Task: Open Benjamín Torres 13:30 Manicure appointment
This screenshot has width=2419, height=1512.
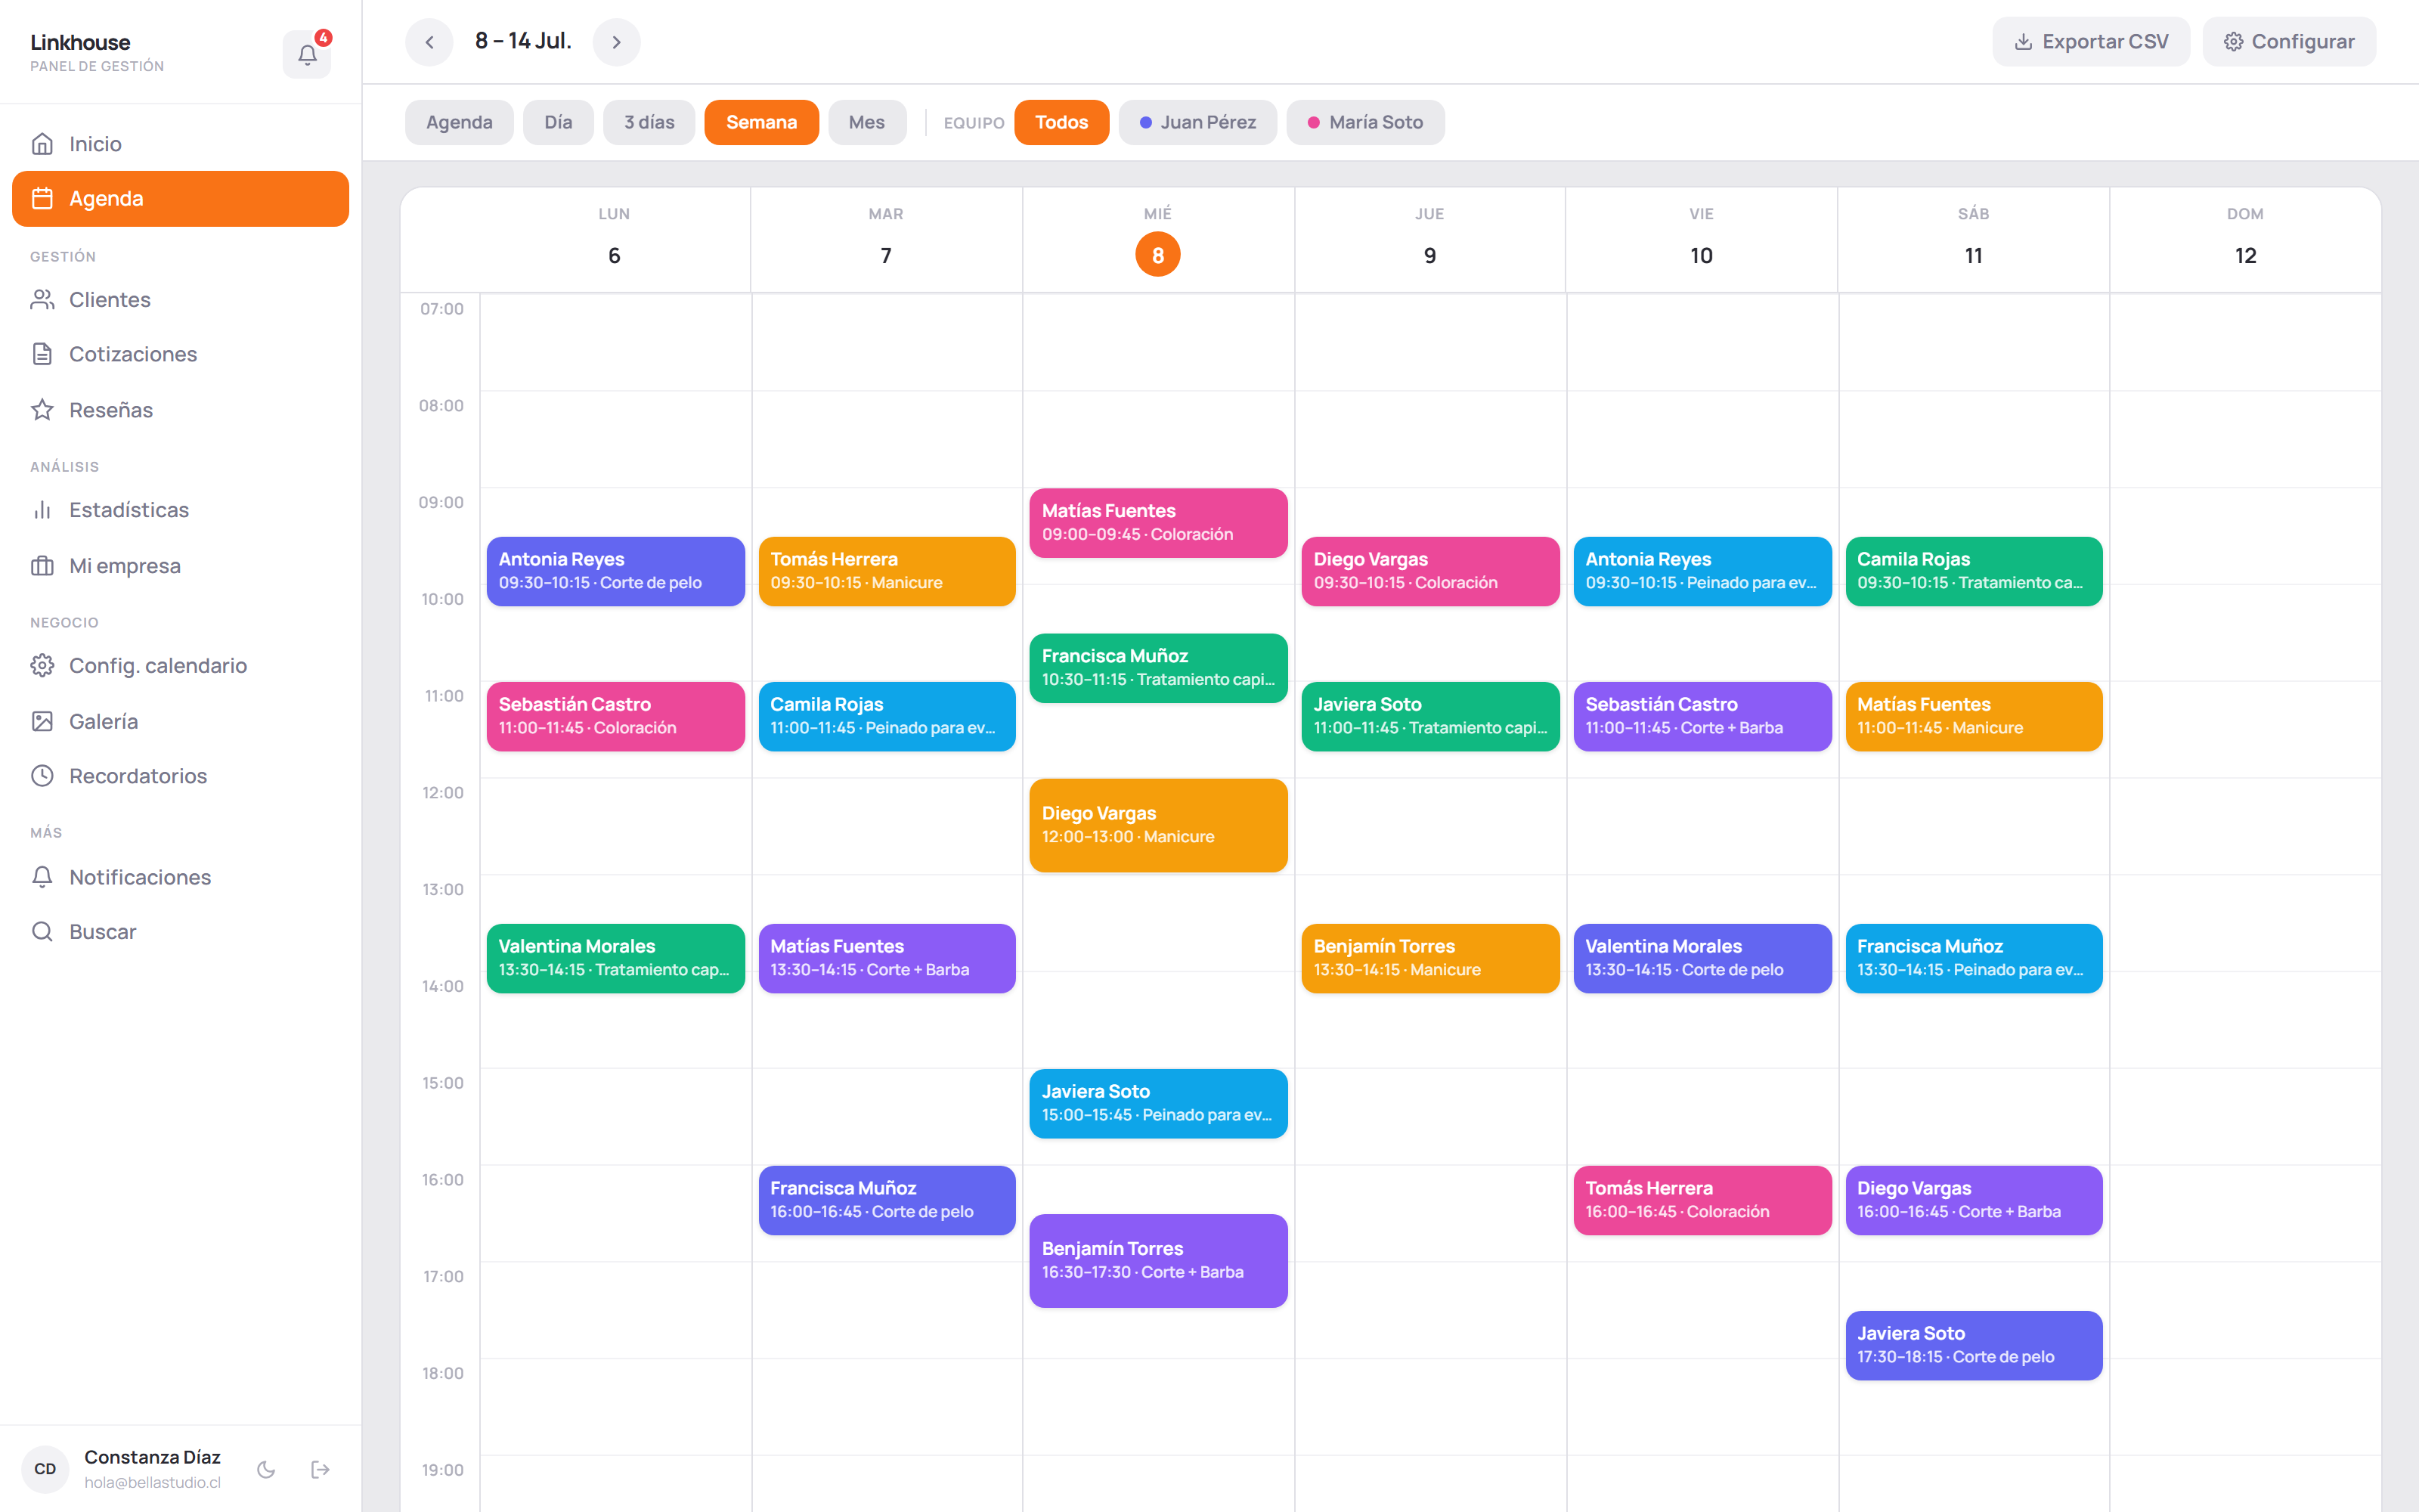Action: point(1430,958)
